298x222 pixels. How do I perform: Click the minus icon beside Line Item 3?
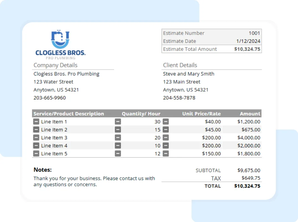pos(36,138)
